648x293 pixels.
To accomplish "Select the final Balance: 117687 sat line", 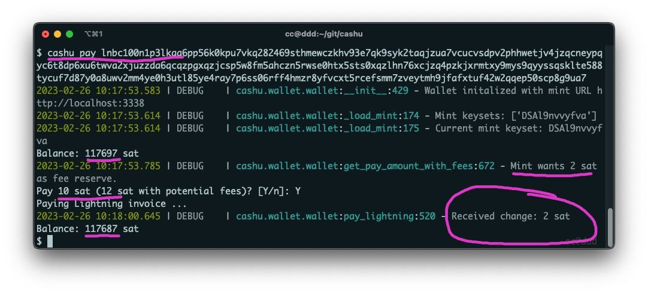I will point(87,228).
